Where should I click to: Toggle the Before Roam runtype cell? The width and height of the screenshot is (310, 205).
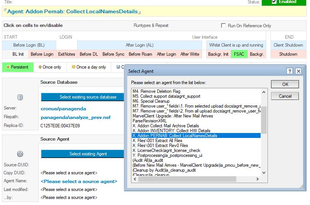tap(140, 54)
